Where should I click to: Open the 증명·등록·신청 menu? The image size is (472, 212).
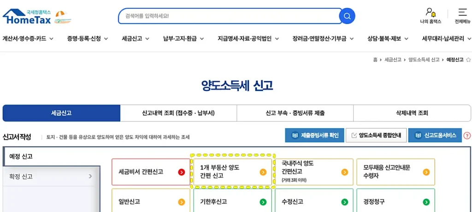(x=84, y=39)
